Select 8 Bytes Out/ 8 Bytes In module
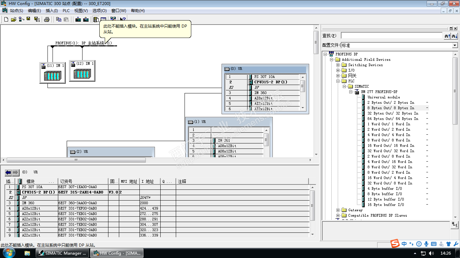This screenshot has height=258, width=460. [391, 108]
